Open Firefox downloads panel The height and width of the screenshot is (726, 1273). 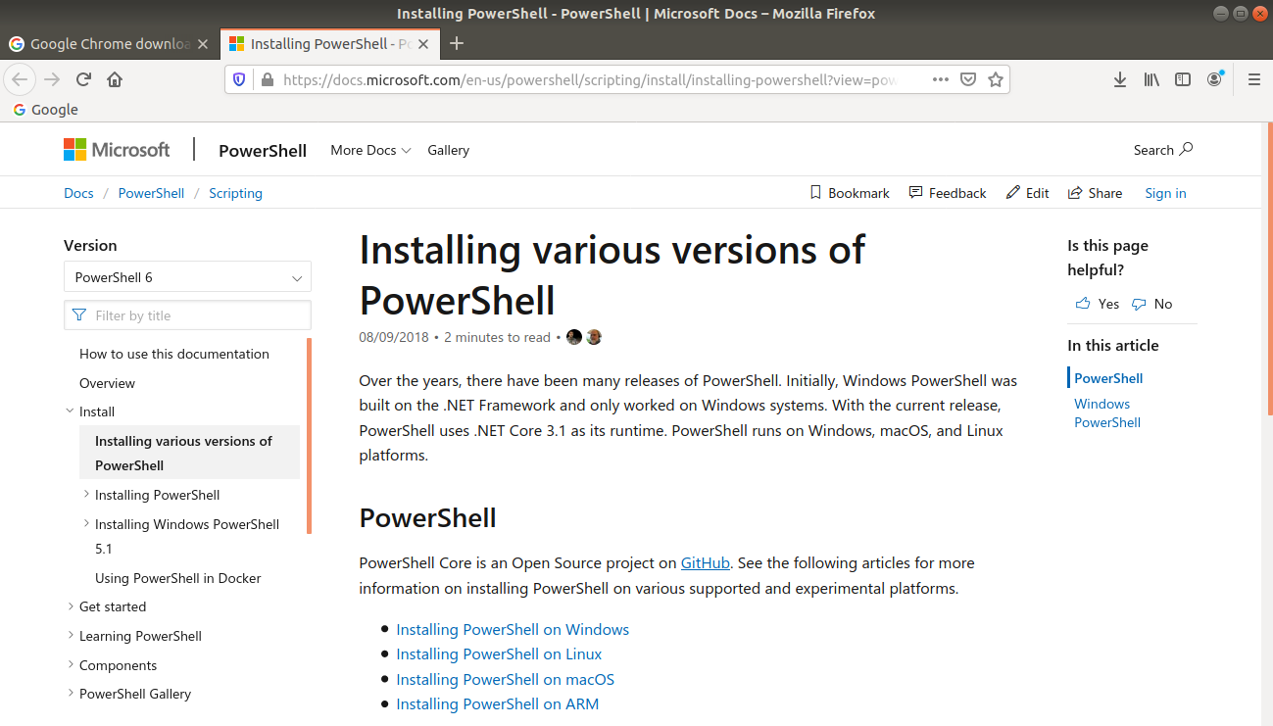[1120, 79]
